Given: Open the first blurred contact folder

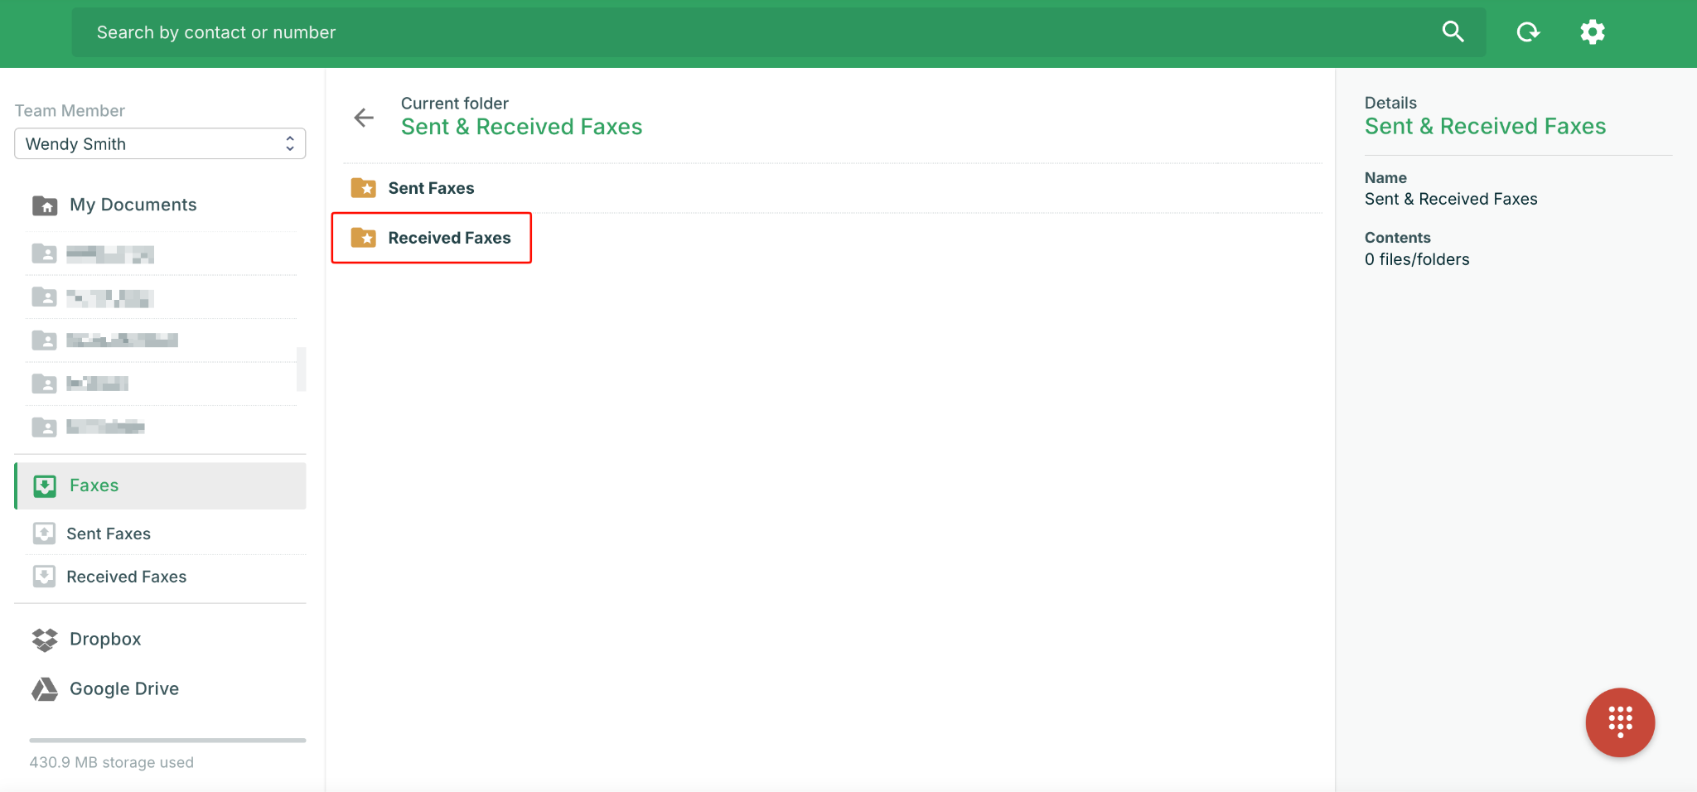Looking at the screenshot, I should pyautogui.click(x=109, y=254).
